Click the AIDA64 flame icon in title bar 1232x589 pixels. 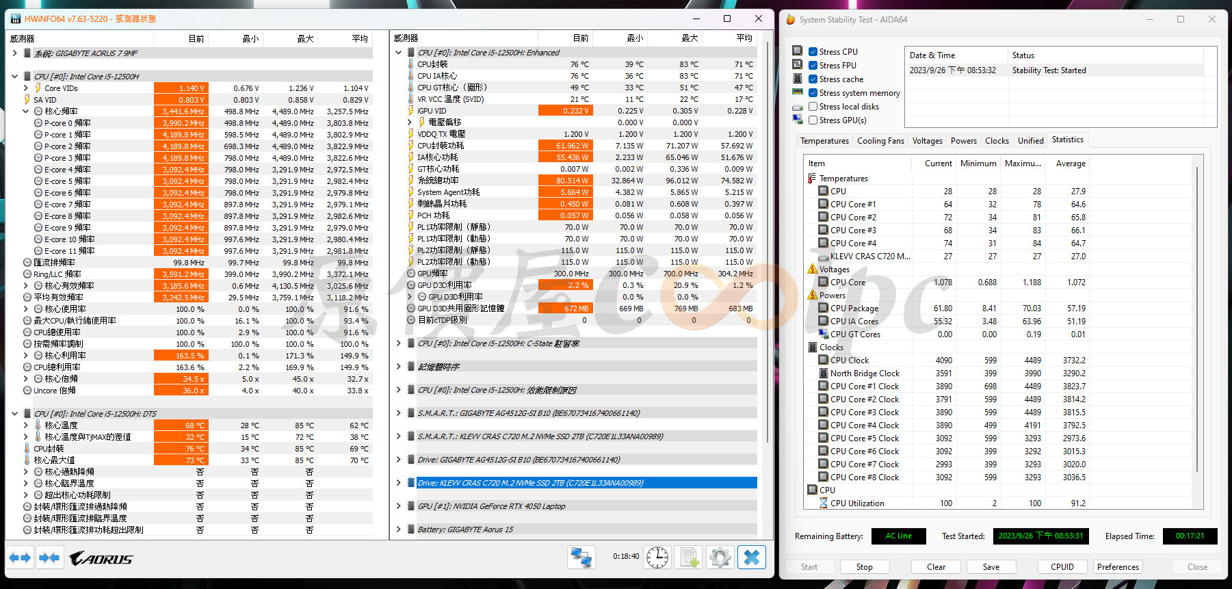coord(790,19)
